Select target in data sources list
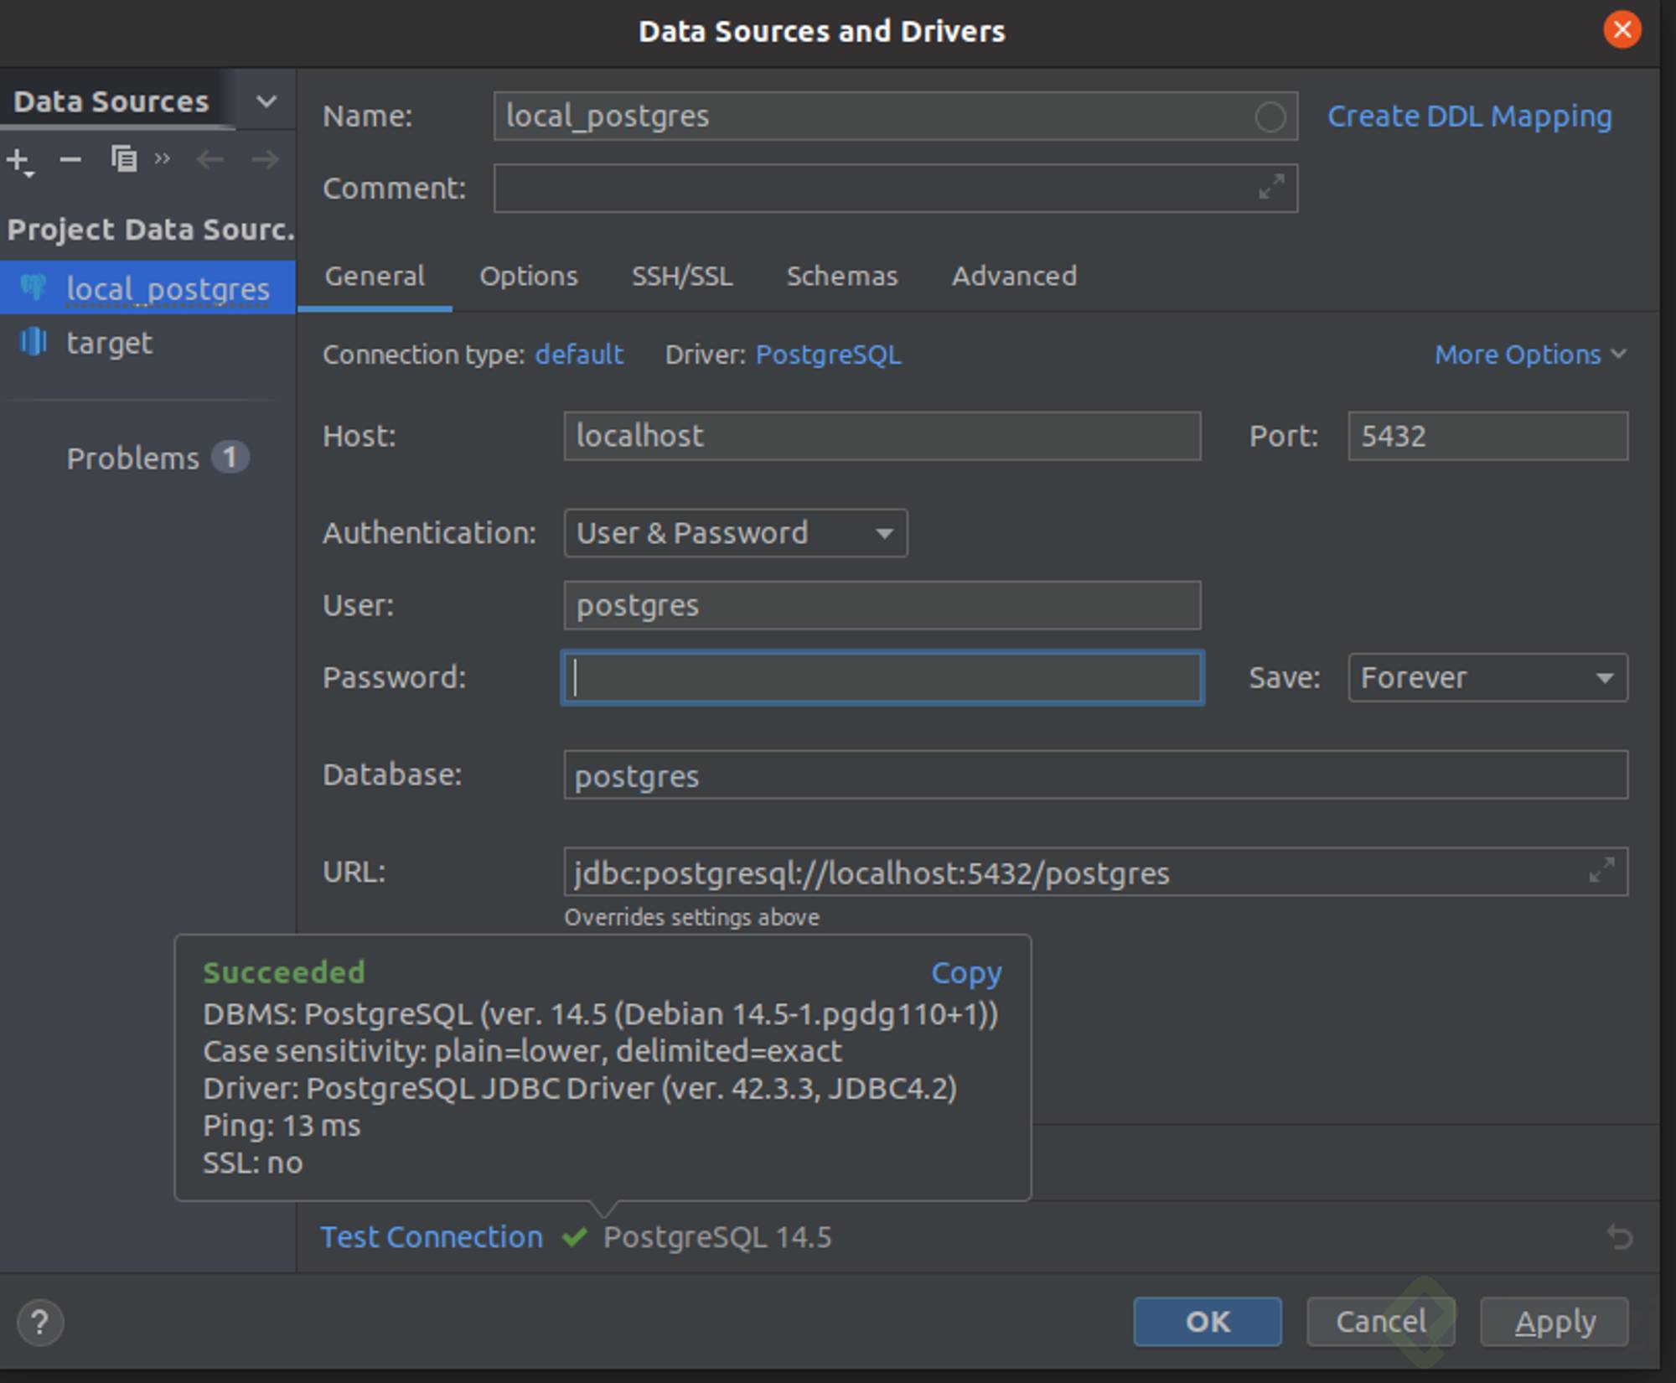This screenshot has height=1383, width=1676. 147,342
